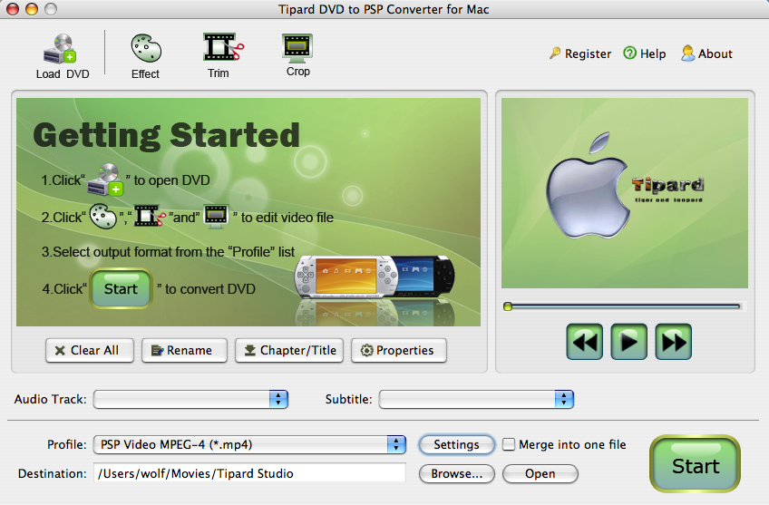
Task: Play the preview video
Action: tap(628, 342)
